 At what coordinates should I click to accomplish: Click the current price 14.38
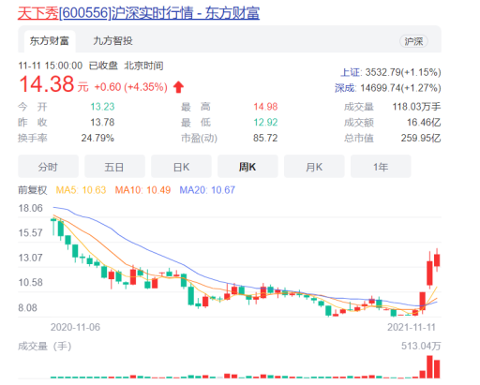[x=47, y=84]
